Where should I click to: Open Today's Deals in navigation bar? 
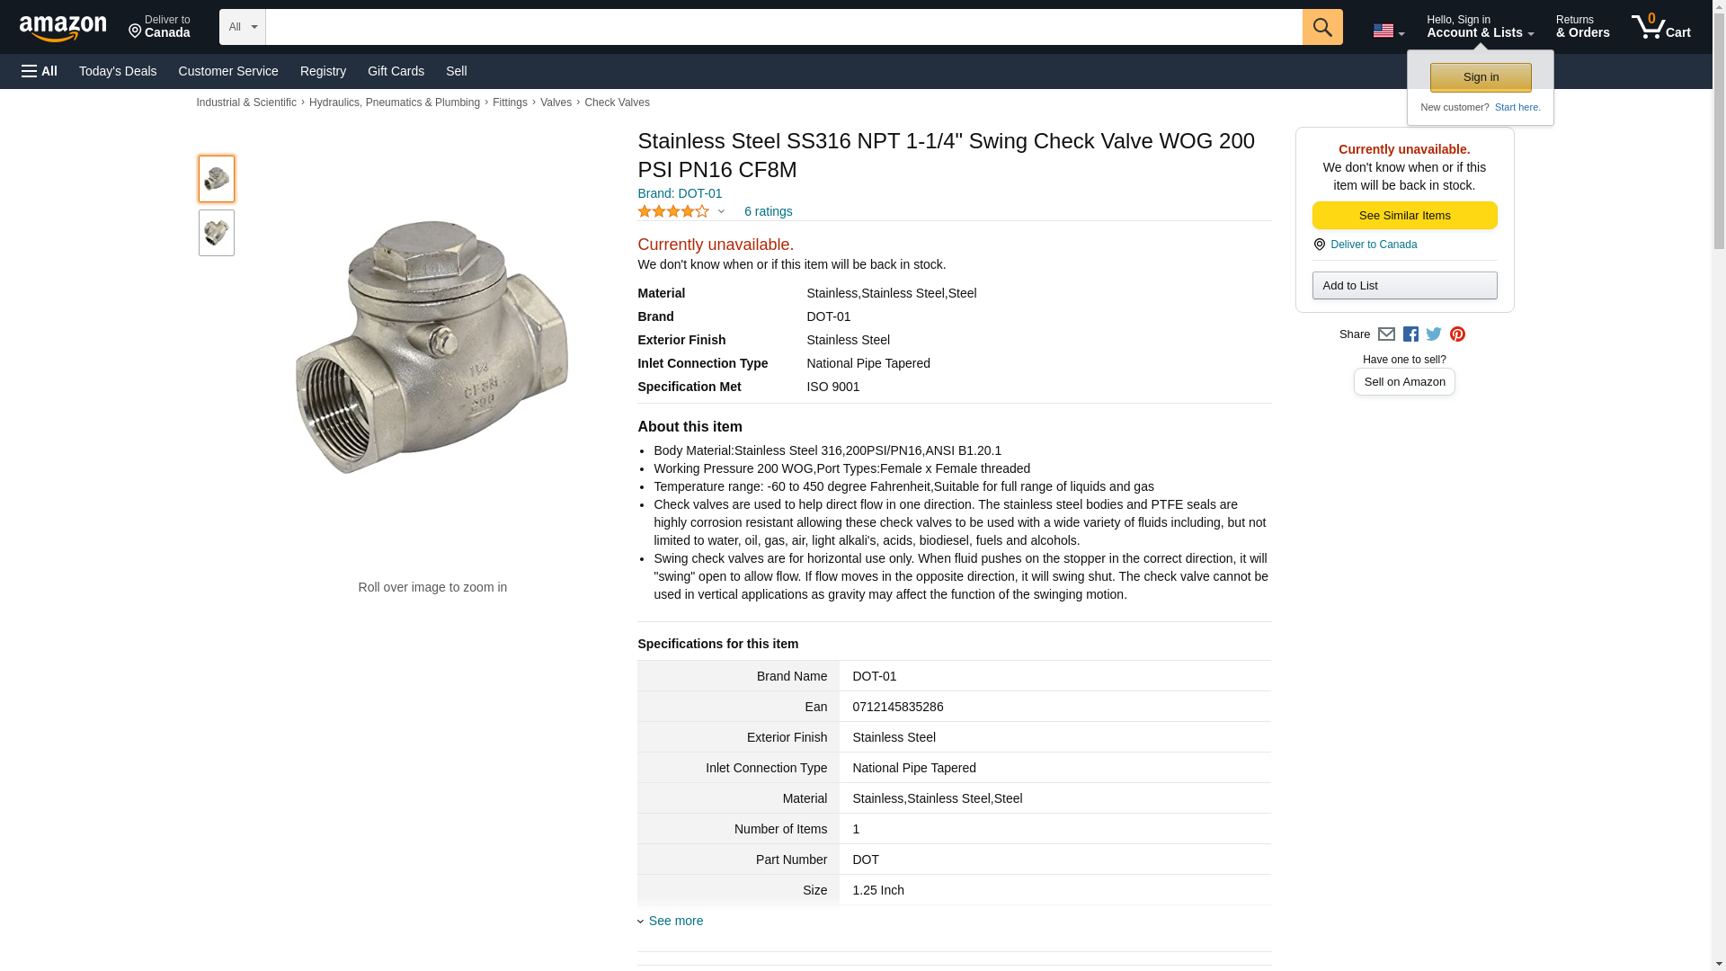118,71
